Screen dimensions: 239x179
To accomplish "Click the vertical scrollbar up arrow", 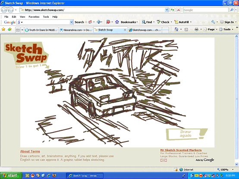I will click(236, 36).
